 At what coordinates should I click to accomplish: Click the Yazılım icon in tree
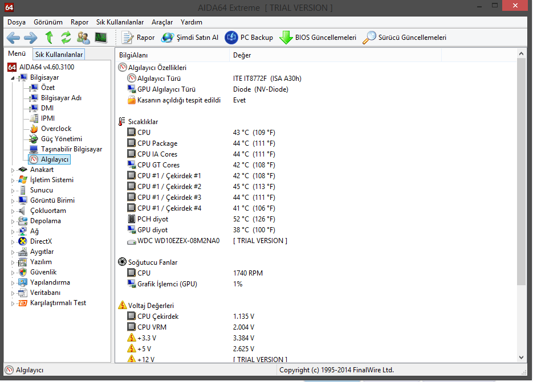pos(22,262)
